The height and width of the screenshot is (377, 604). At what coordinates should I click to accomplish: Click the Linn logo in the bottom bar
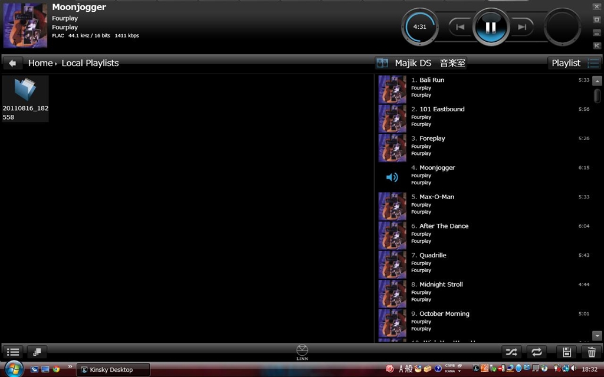[x=302, y=352]
